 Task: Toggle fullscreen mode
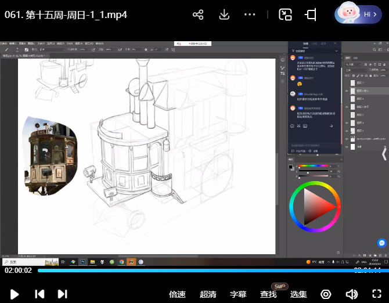pos(376,294)
